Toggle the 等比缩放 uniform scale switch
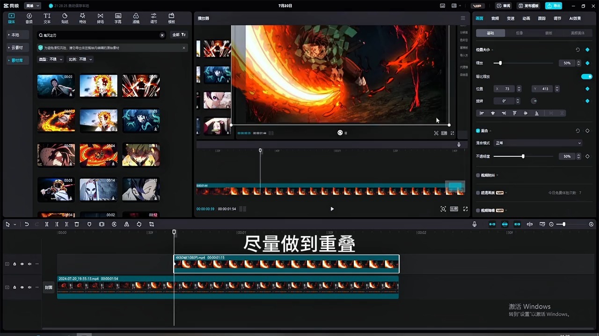Viewport: 599px width, 336px height. tap(586, 77)
